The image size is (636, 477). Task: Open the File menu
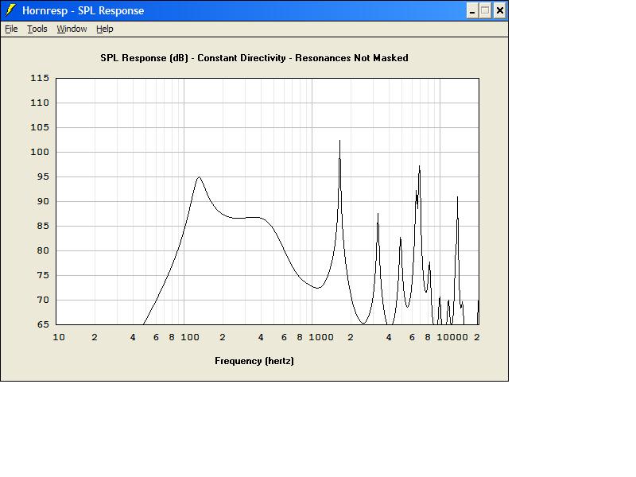click(11, 29)
